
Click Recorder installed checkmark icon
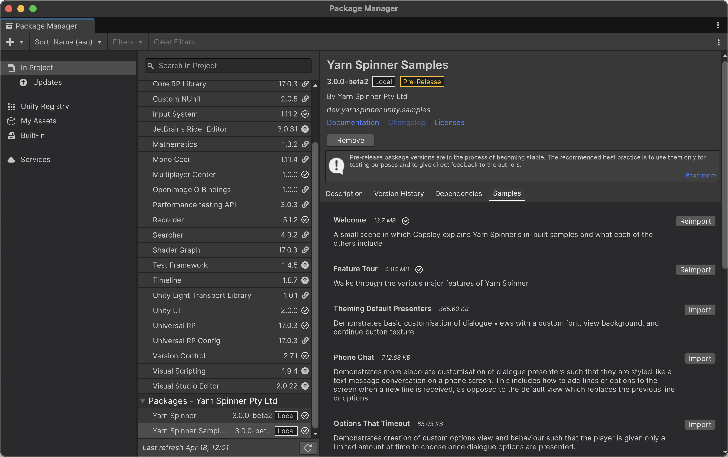click(x=305, y=220)
